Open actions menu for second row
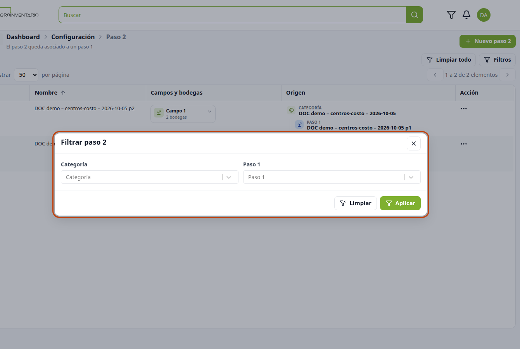Image resolution: width=520 pixels, height=349 pixels. coord(463,144)
